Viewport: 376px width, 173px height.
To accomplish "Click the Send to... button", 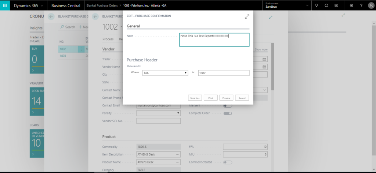I will coord(195,98).
